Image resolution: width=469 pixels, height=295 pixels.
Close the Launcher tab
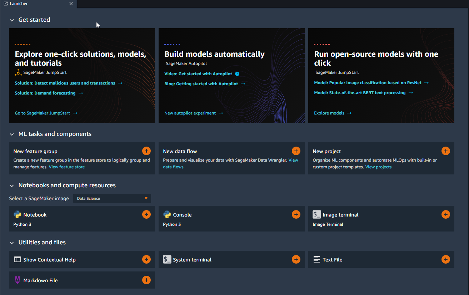point(71,4)
